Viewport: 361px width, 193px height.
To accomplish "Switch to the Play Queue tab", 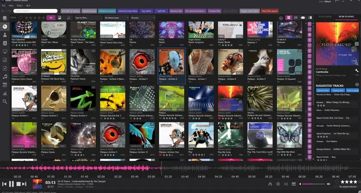I will point(325,17).
